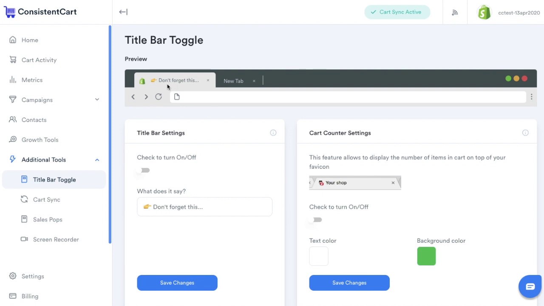
Task: Click the Sales Pops icon
Action: pos(24,220)
